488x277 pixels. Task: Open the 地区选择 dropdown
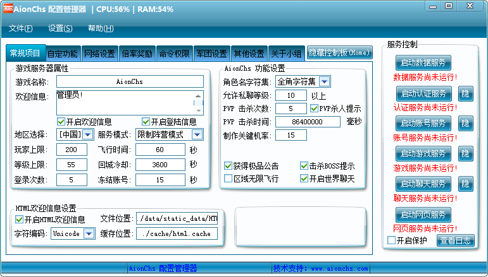(x=87, y=134)
